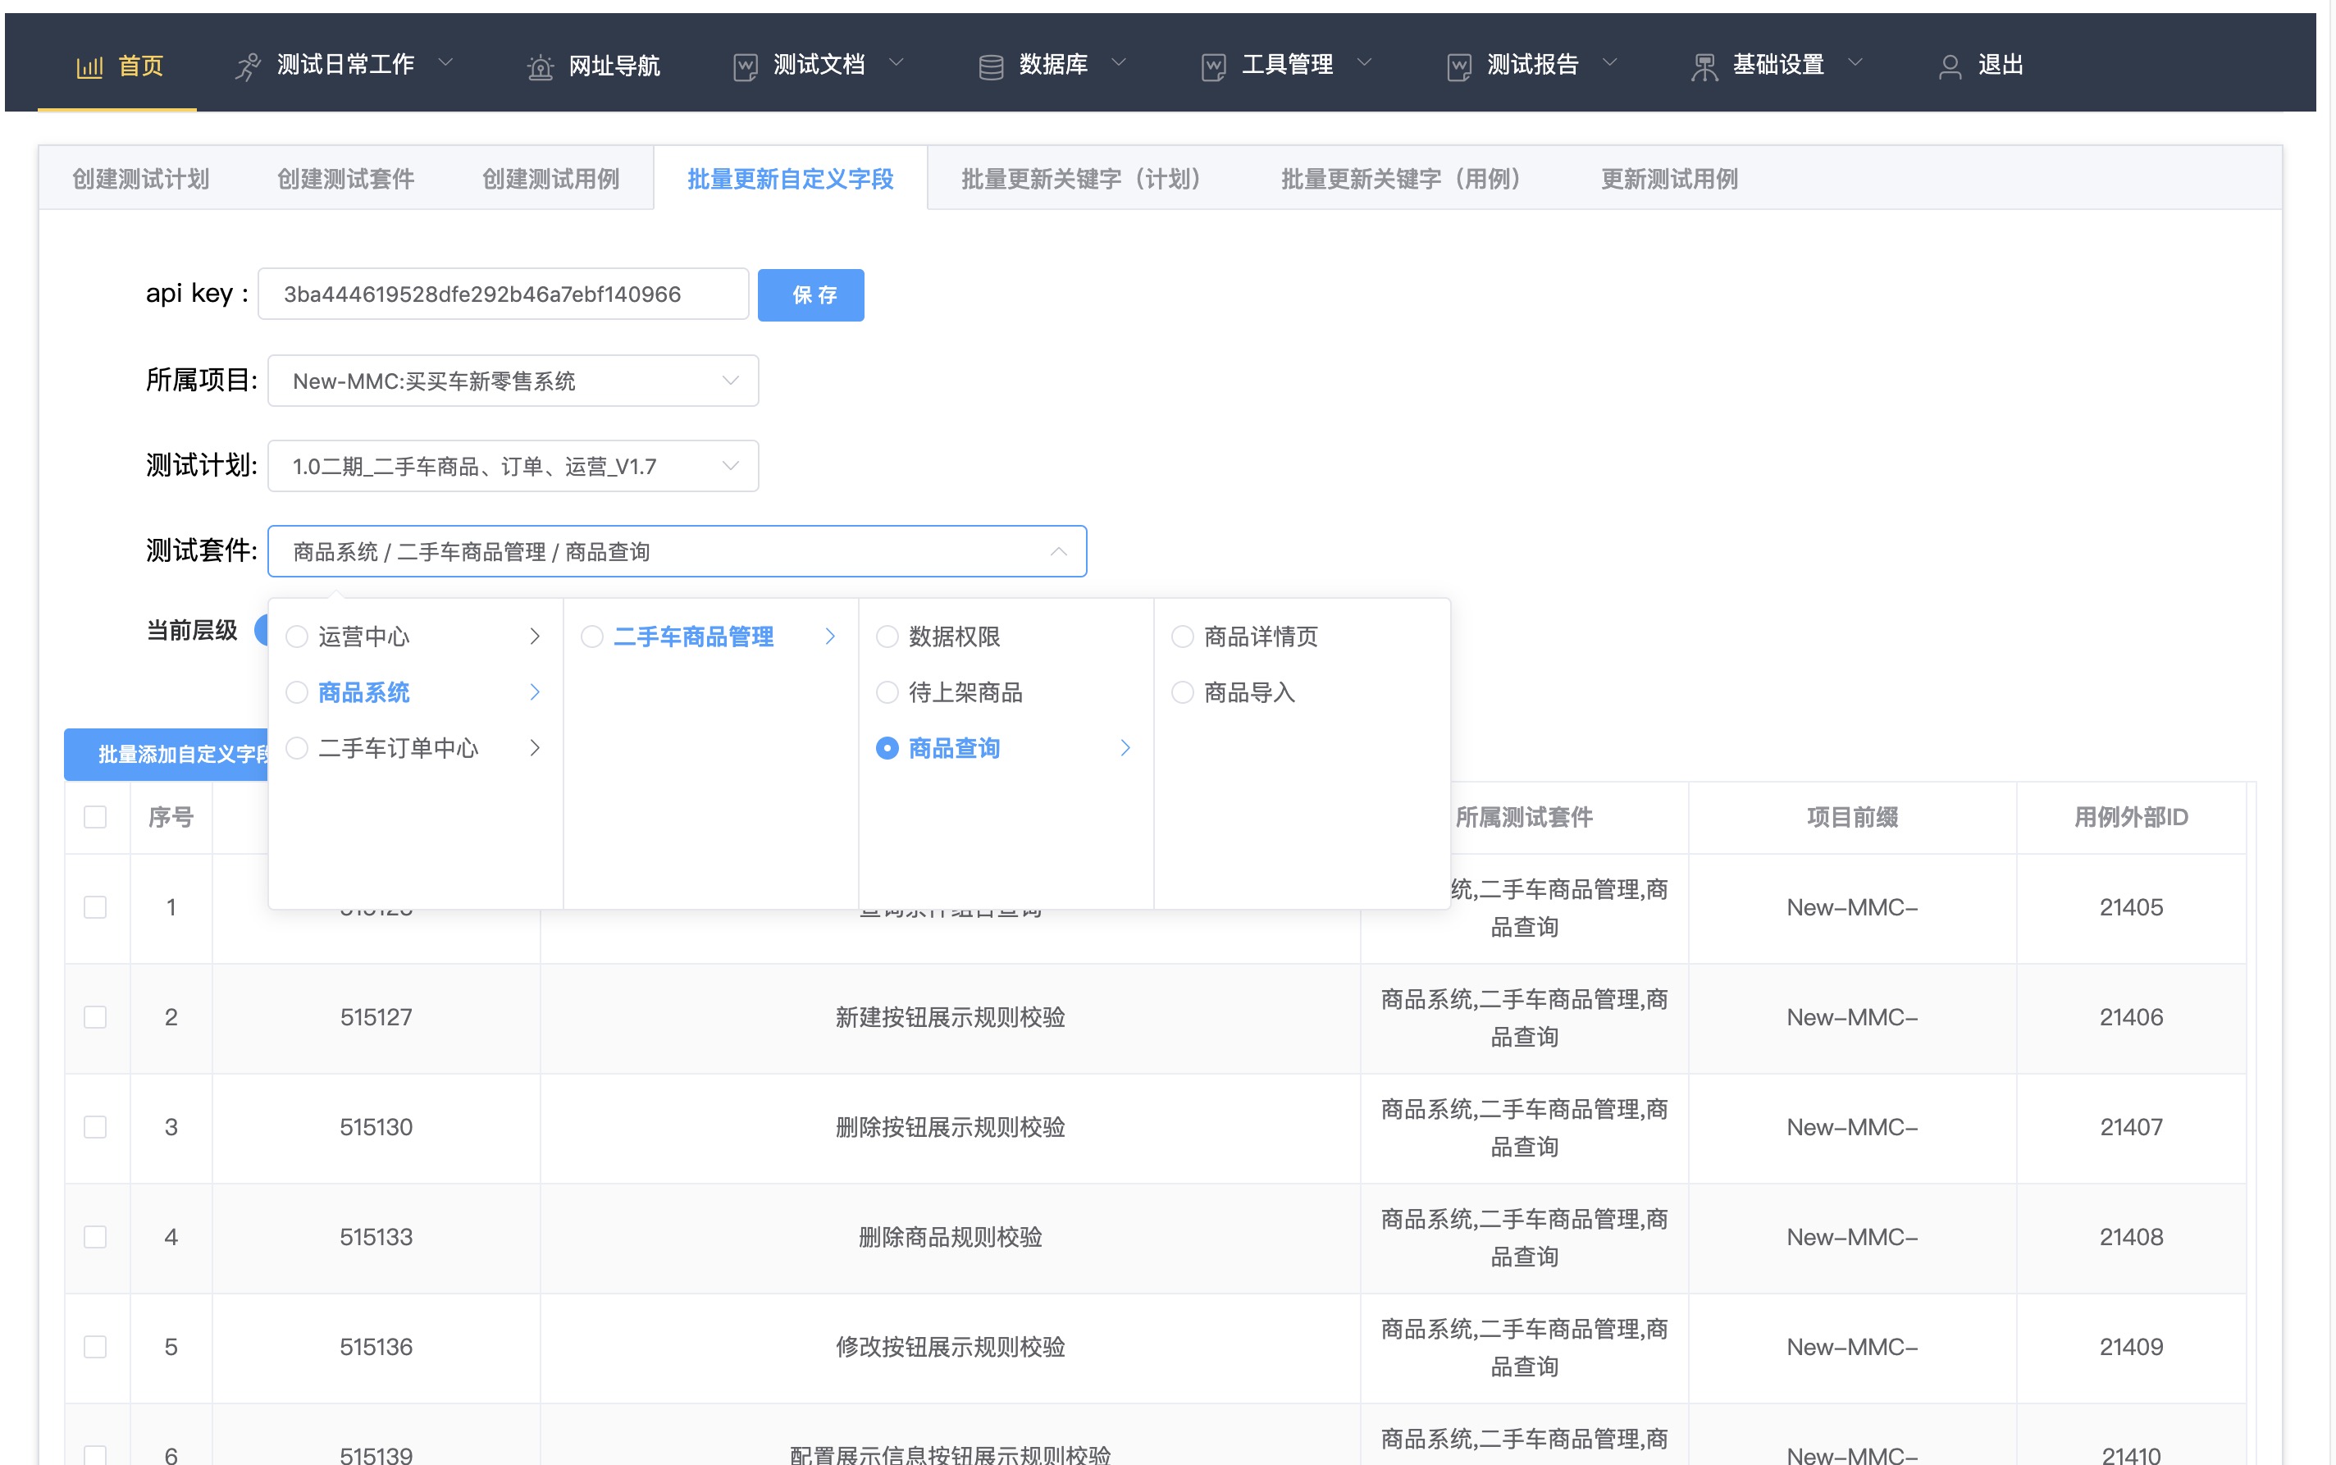Image resolution: width=2336 pixels, height=1465 pixels.
Task: Click the alarm icon beside 网址导航
Action: coord(540,67)
